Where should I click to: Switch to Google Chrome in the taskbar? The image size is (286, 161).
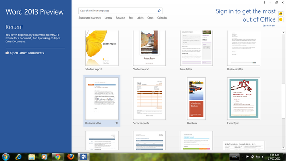[58, 157]
